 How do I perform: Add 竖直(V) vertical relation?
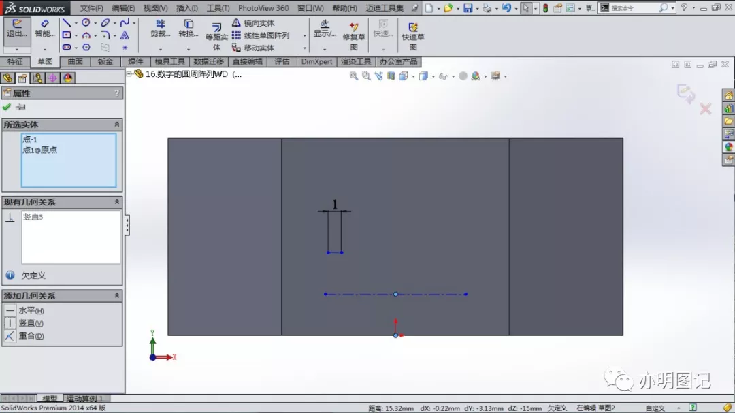point(25,323)
